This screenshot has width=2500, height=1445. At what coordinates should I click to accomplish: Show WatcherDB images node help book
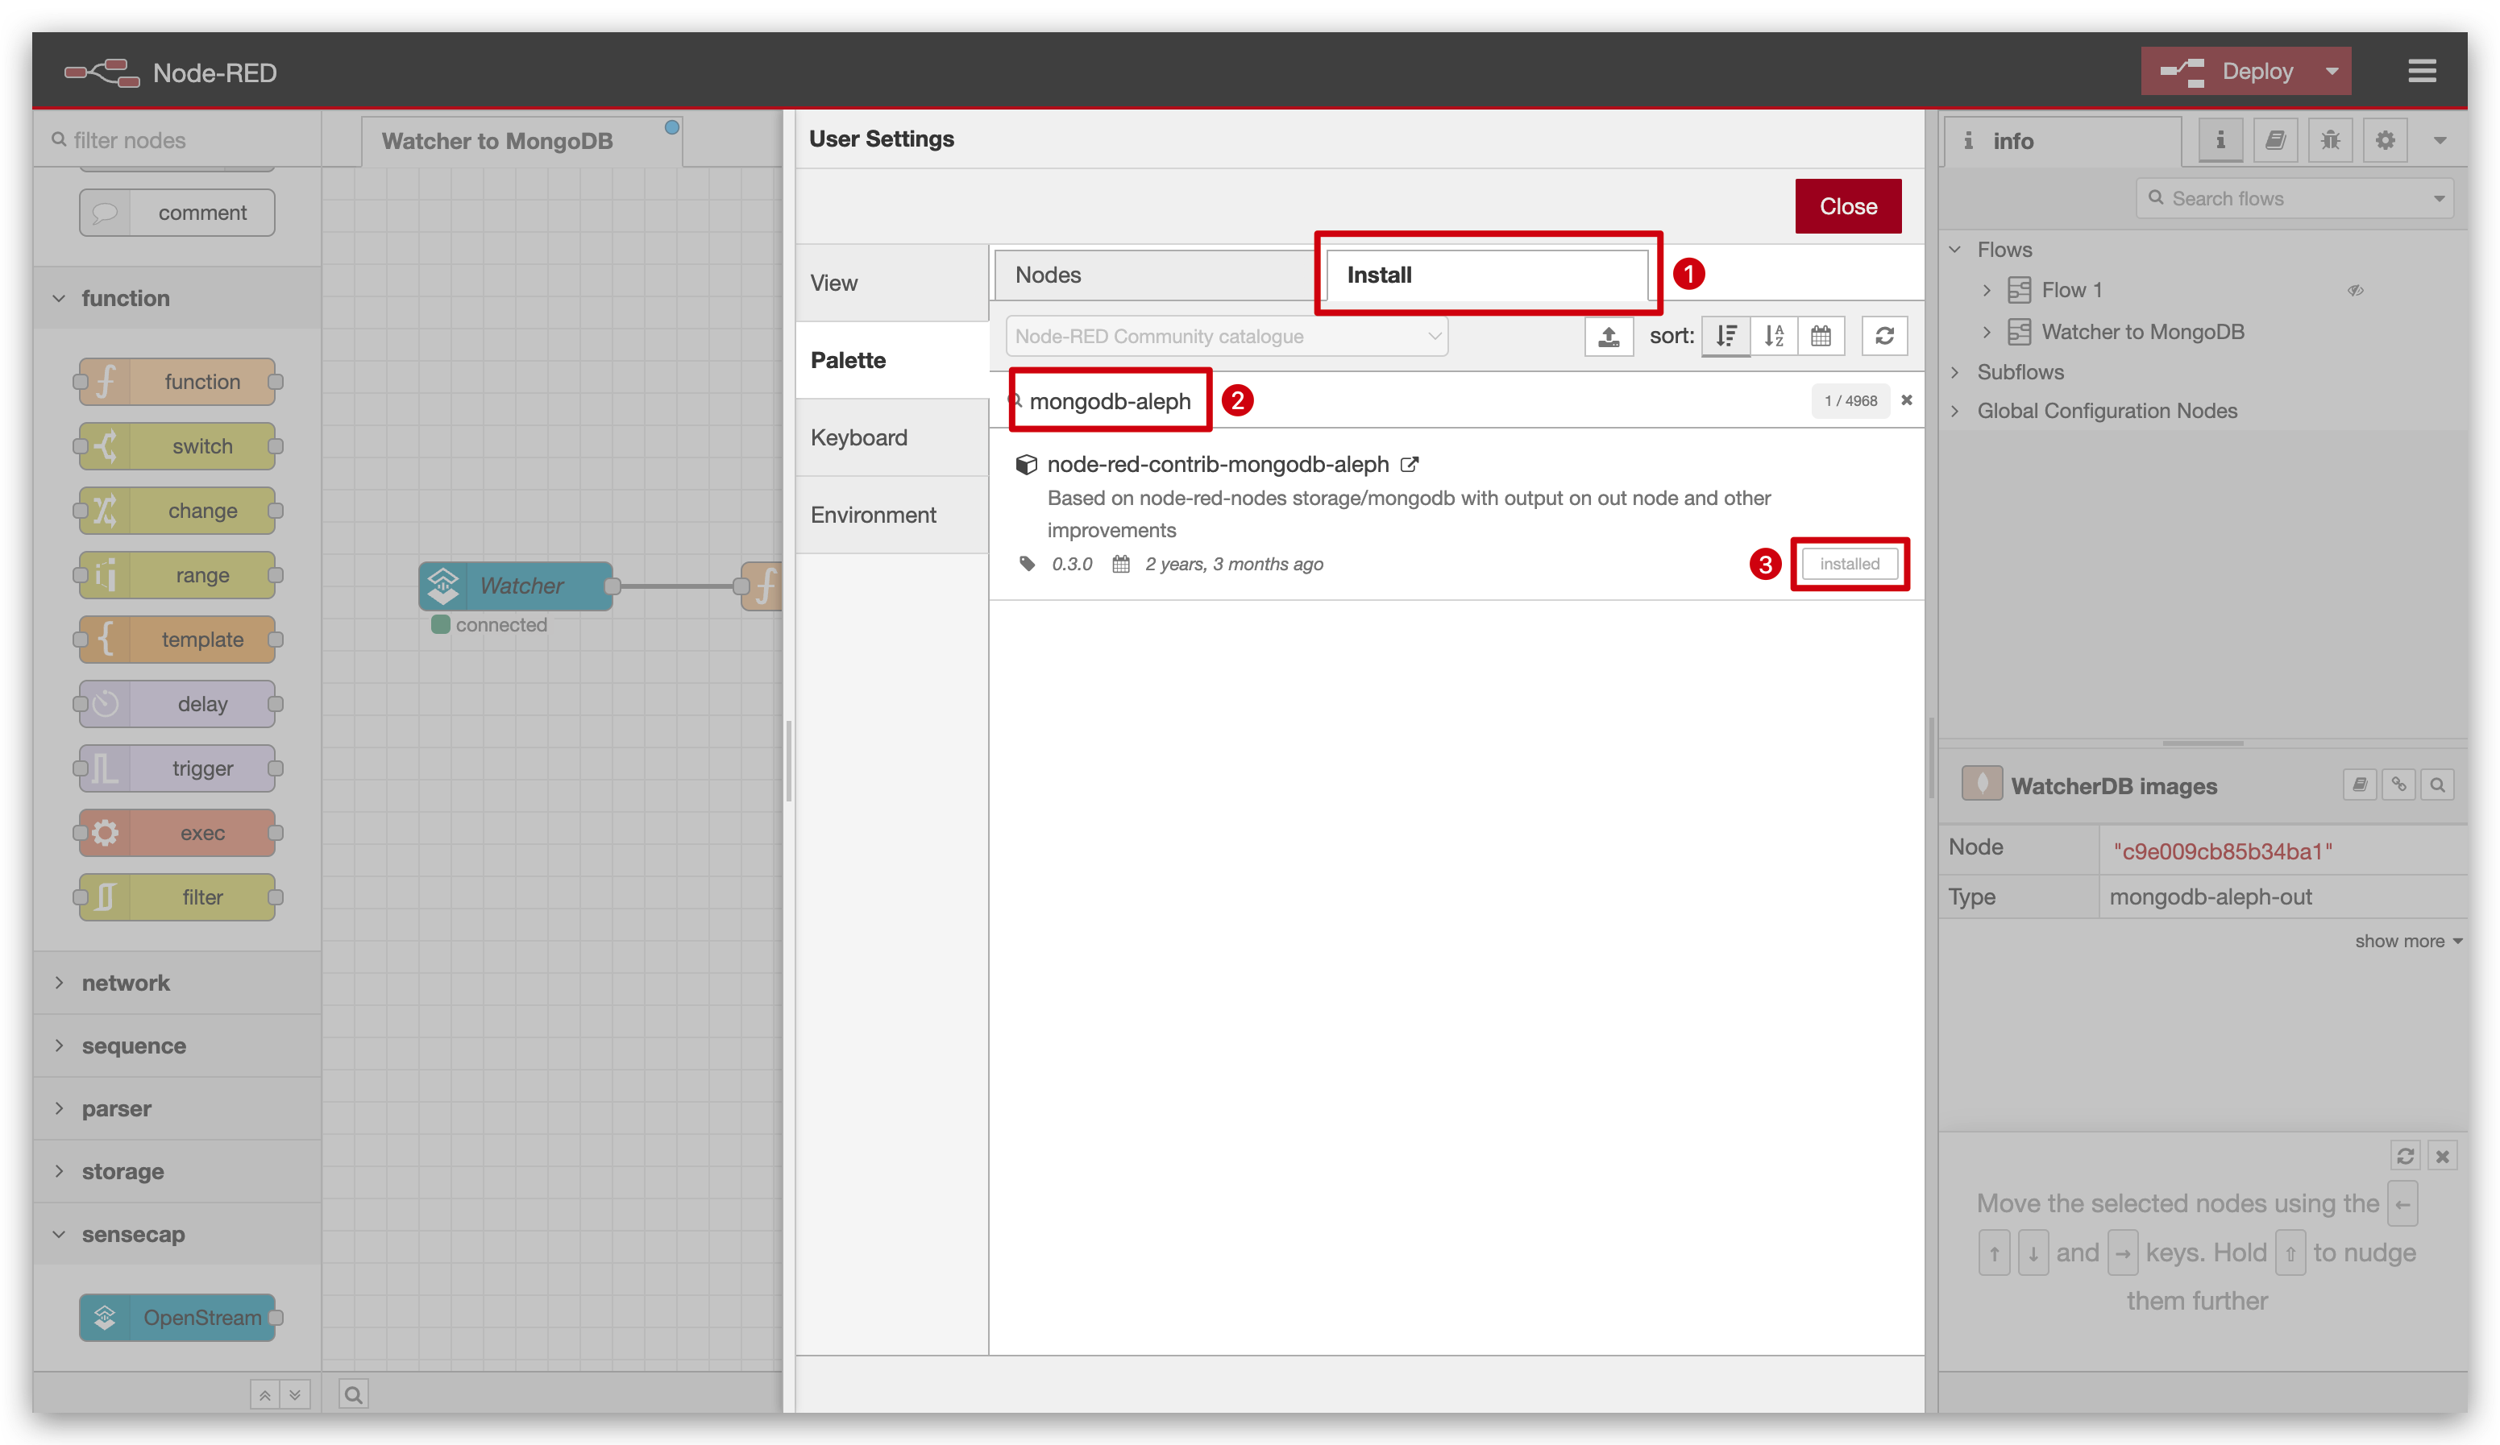point(2360,785)
